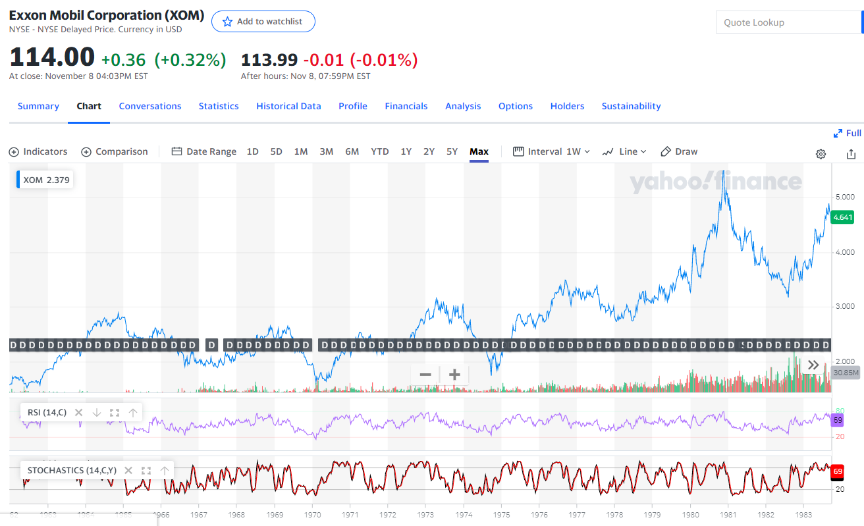Maximize the STOCHASTICS panel

tap(146, 471)
